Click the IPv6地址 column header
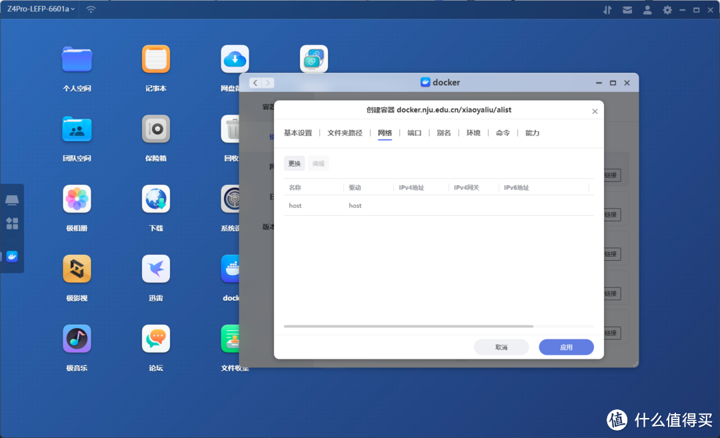720x438 pixels. pos(517,188)
